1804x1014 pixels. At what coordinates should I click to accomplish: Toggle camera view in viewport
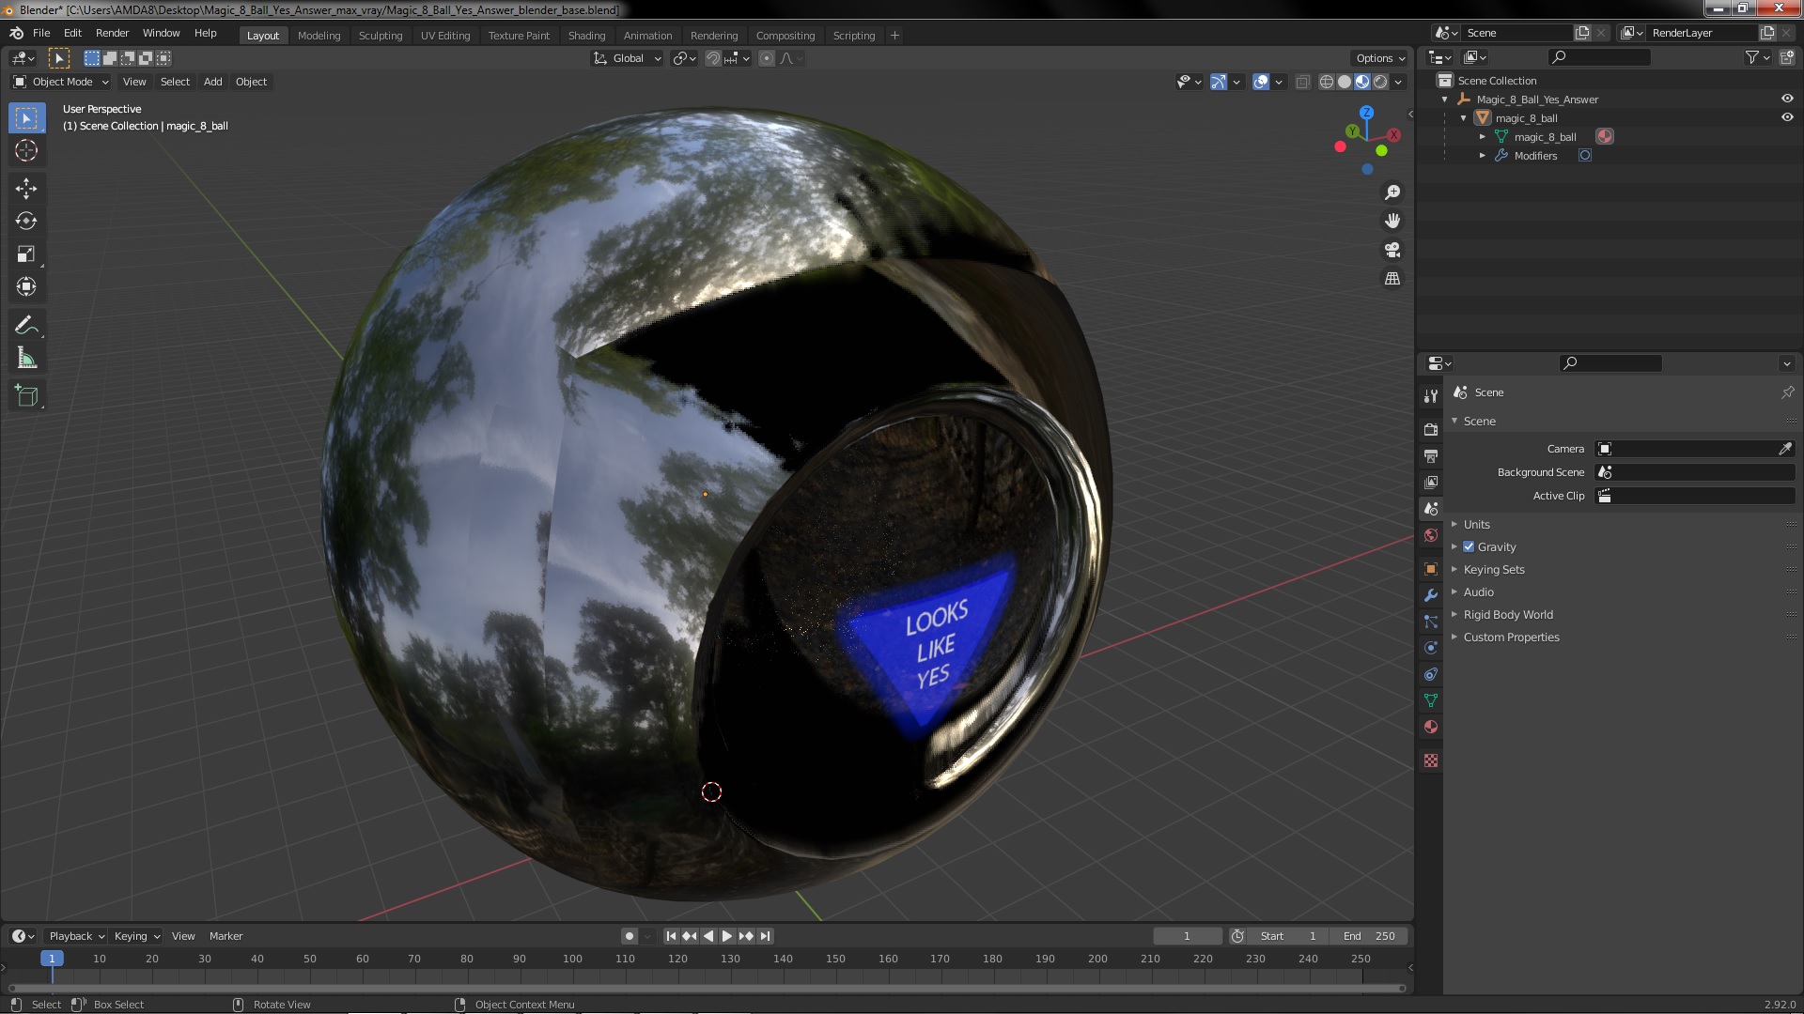(1392, 250)
